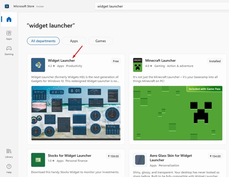Open the Widget Launcher screenshot preview
This screenshot has height=177, width=229.
pyautogui.click(x=76, y=113)
